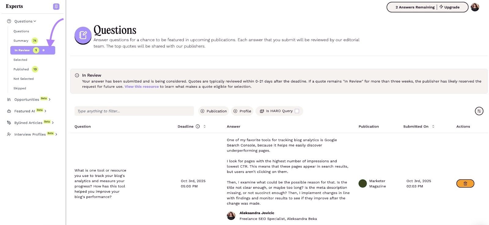489x225 pixels.
Task: Click the Upgrade button
Action: pyautogui.click(x=450, y=7)
